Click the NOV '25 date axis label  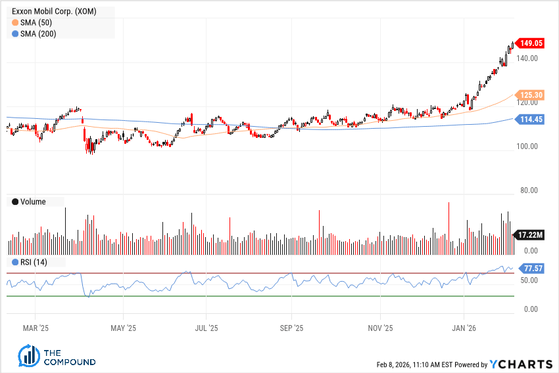coord(380,328)
